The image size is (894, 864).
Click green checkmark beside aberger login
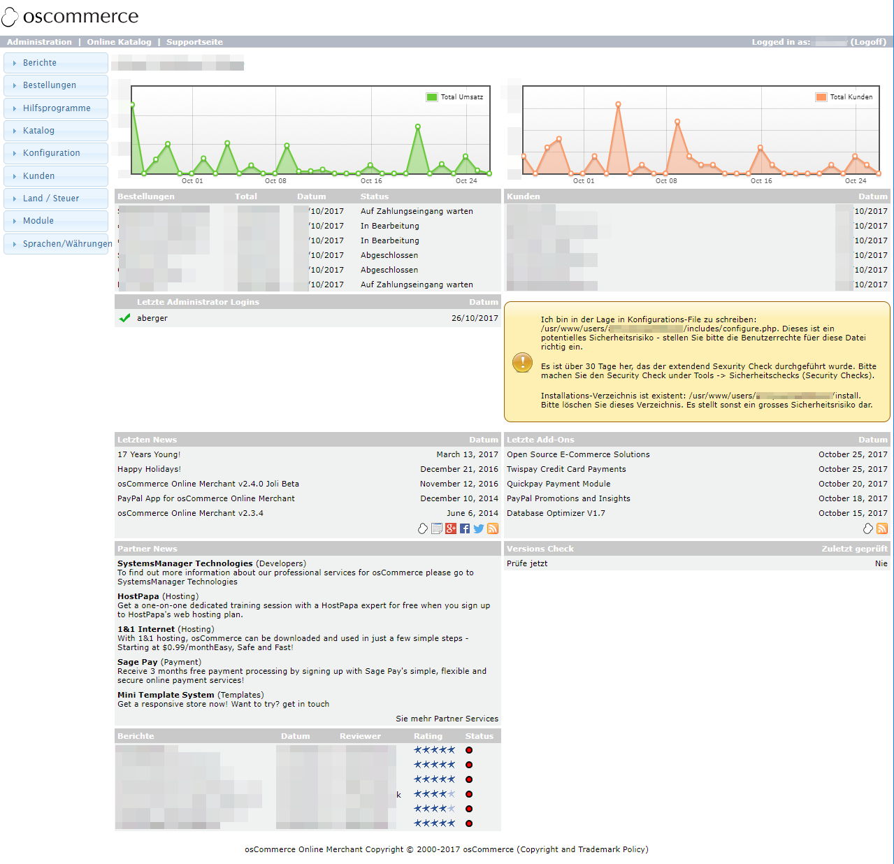[x=125, y=318]
